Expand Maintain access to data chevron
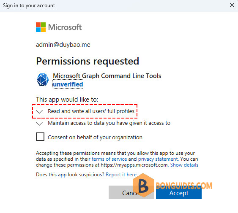This screenshot has width=238, height=213. pos(39,124)
